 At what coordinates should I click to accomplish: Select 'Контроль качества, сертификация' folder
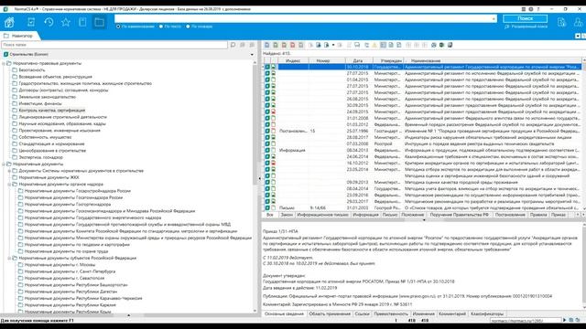click(x=52, y=111)
